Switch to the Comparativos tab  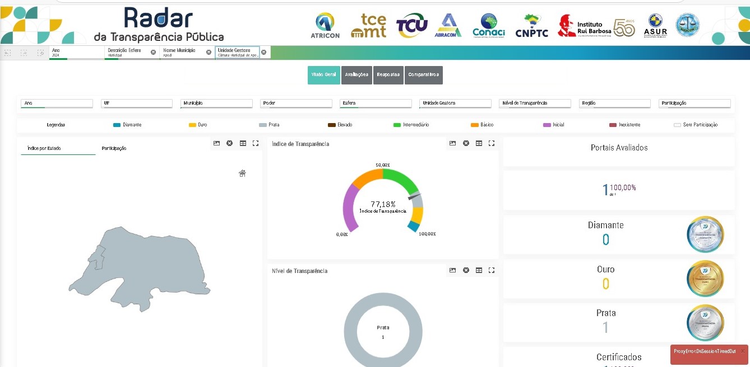[424, 75]
